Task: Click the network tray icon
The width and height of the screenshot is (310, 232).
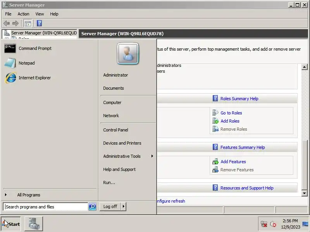Action: point(264,224)
